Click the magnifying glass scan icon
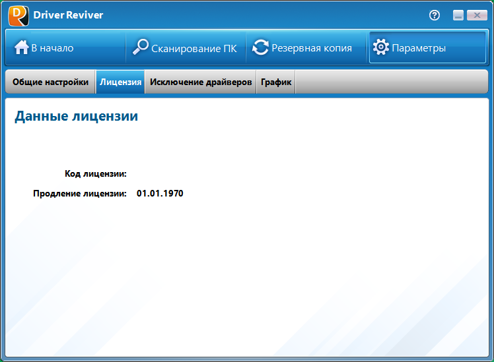This screenshot has height=362, width=494. pyautogui.click(x=140, y=47)
